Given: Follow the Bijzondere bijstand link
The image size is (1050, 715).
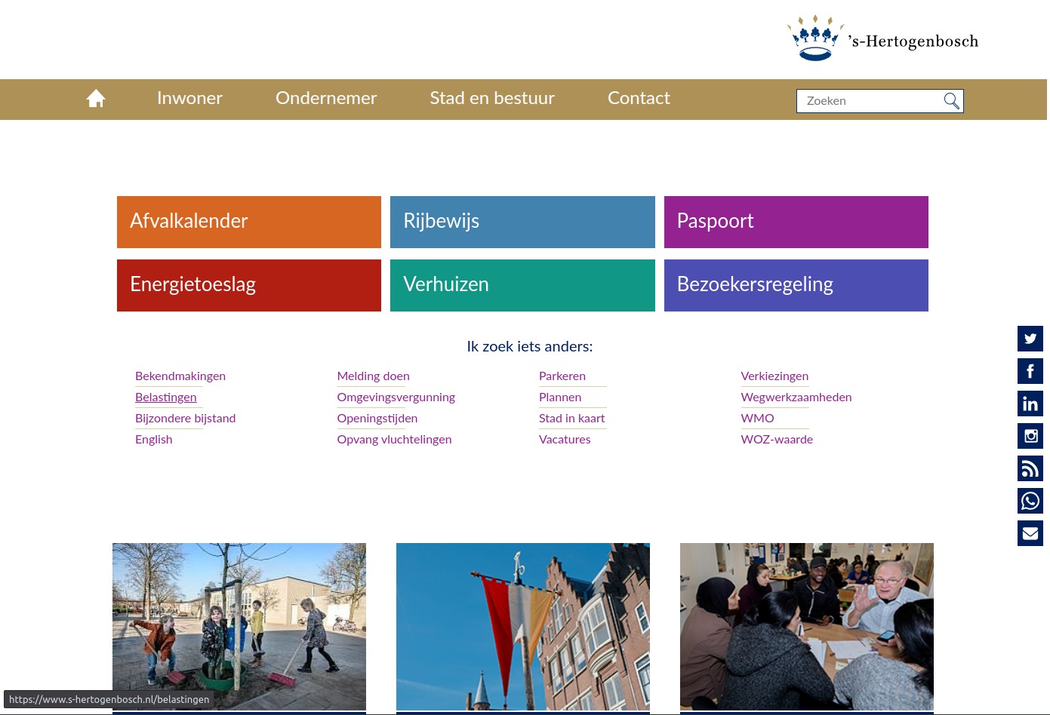Looking at the screenshot, I should (186, 418).
